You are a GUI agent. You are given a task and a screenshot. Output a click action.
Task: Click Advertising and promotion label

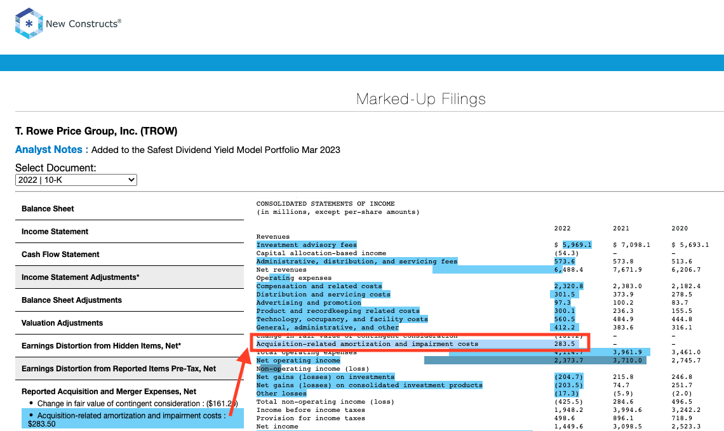309,303
